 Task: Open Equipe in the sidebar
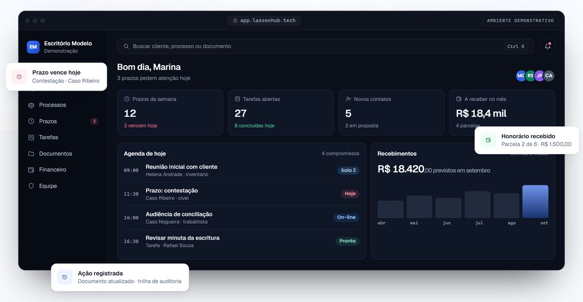pyautogui.click(x=63, y=186)
